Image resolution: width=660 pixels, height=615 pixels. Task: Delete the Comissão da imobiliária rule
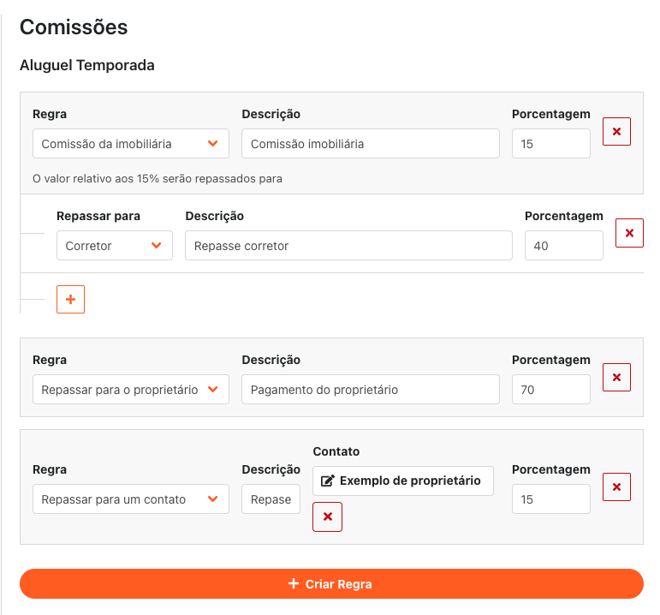point(616,132)
